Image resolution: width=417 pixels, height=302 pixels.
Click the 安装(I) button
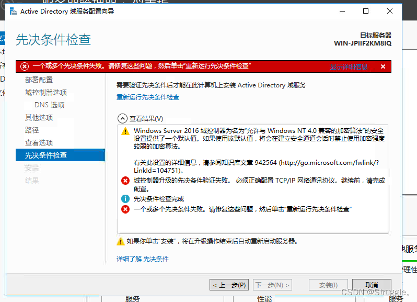point(328,285)
